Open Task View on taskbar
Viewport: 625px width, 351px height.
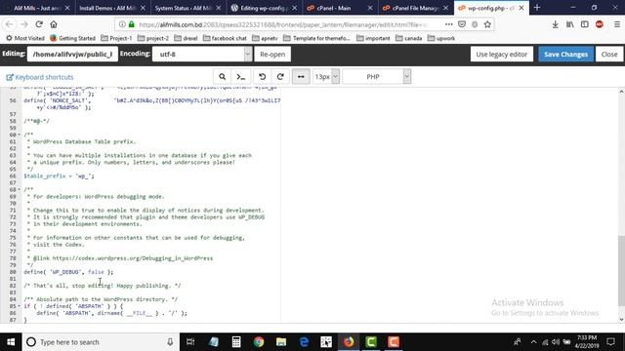[x=190, y=342]
